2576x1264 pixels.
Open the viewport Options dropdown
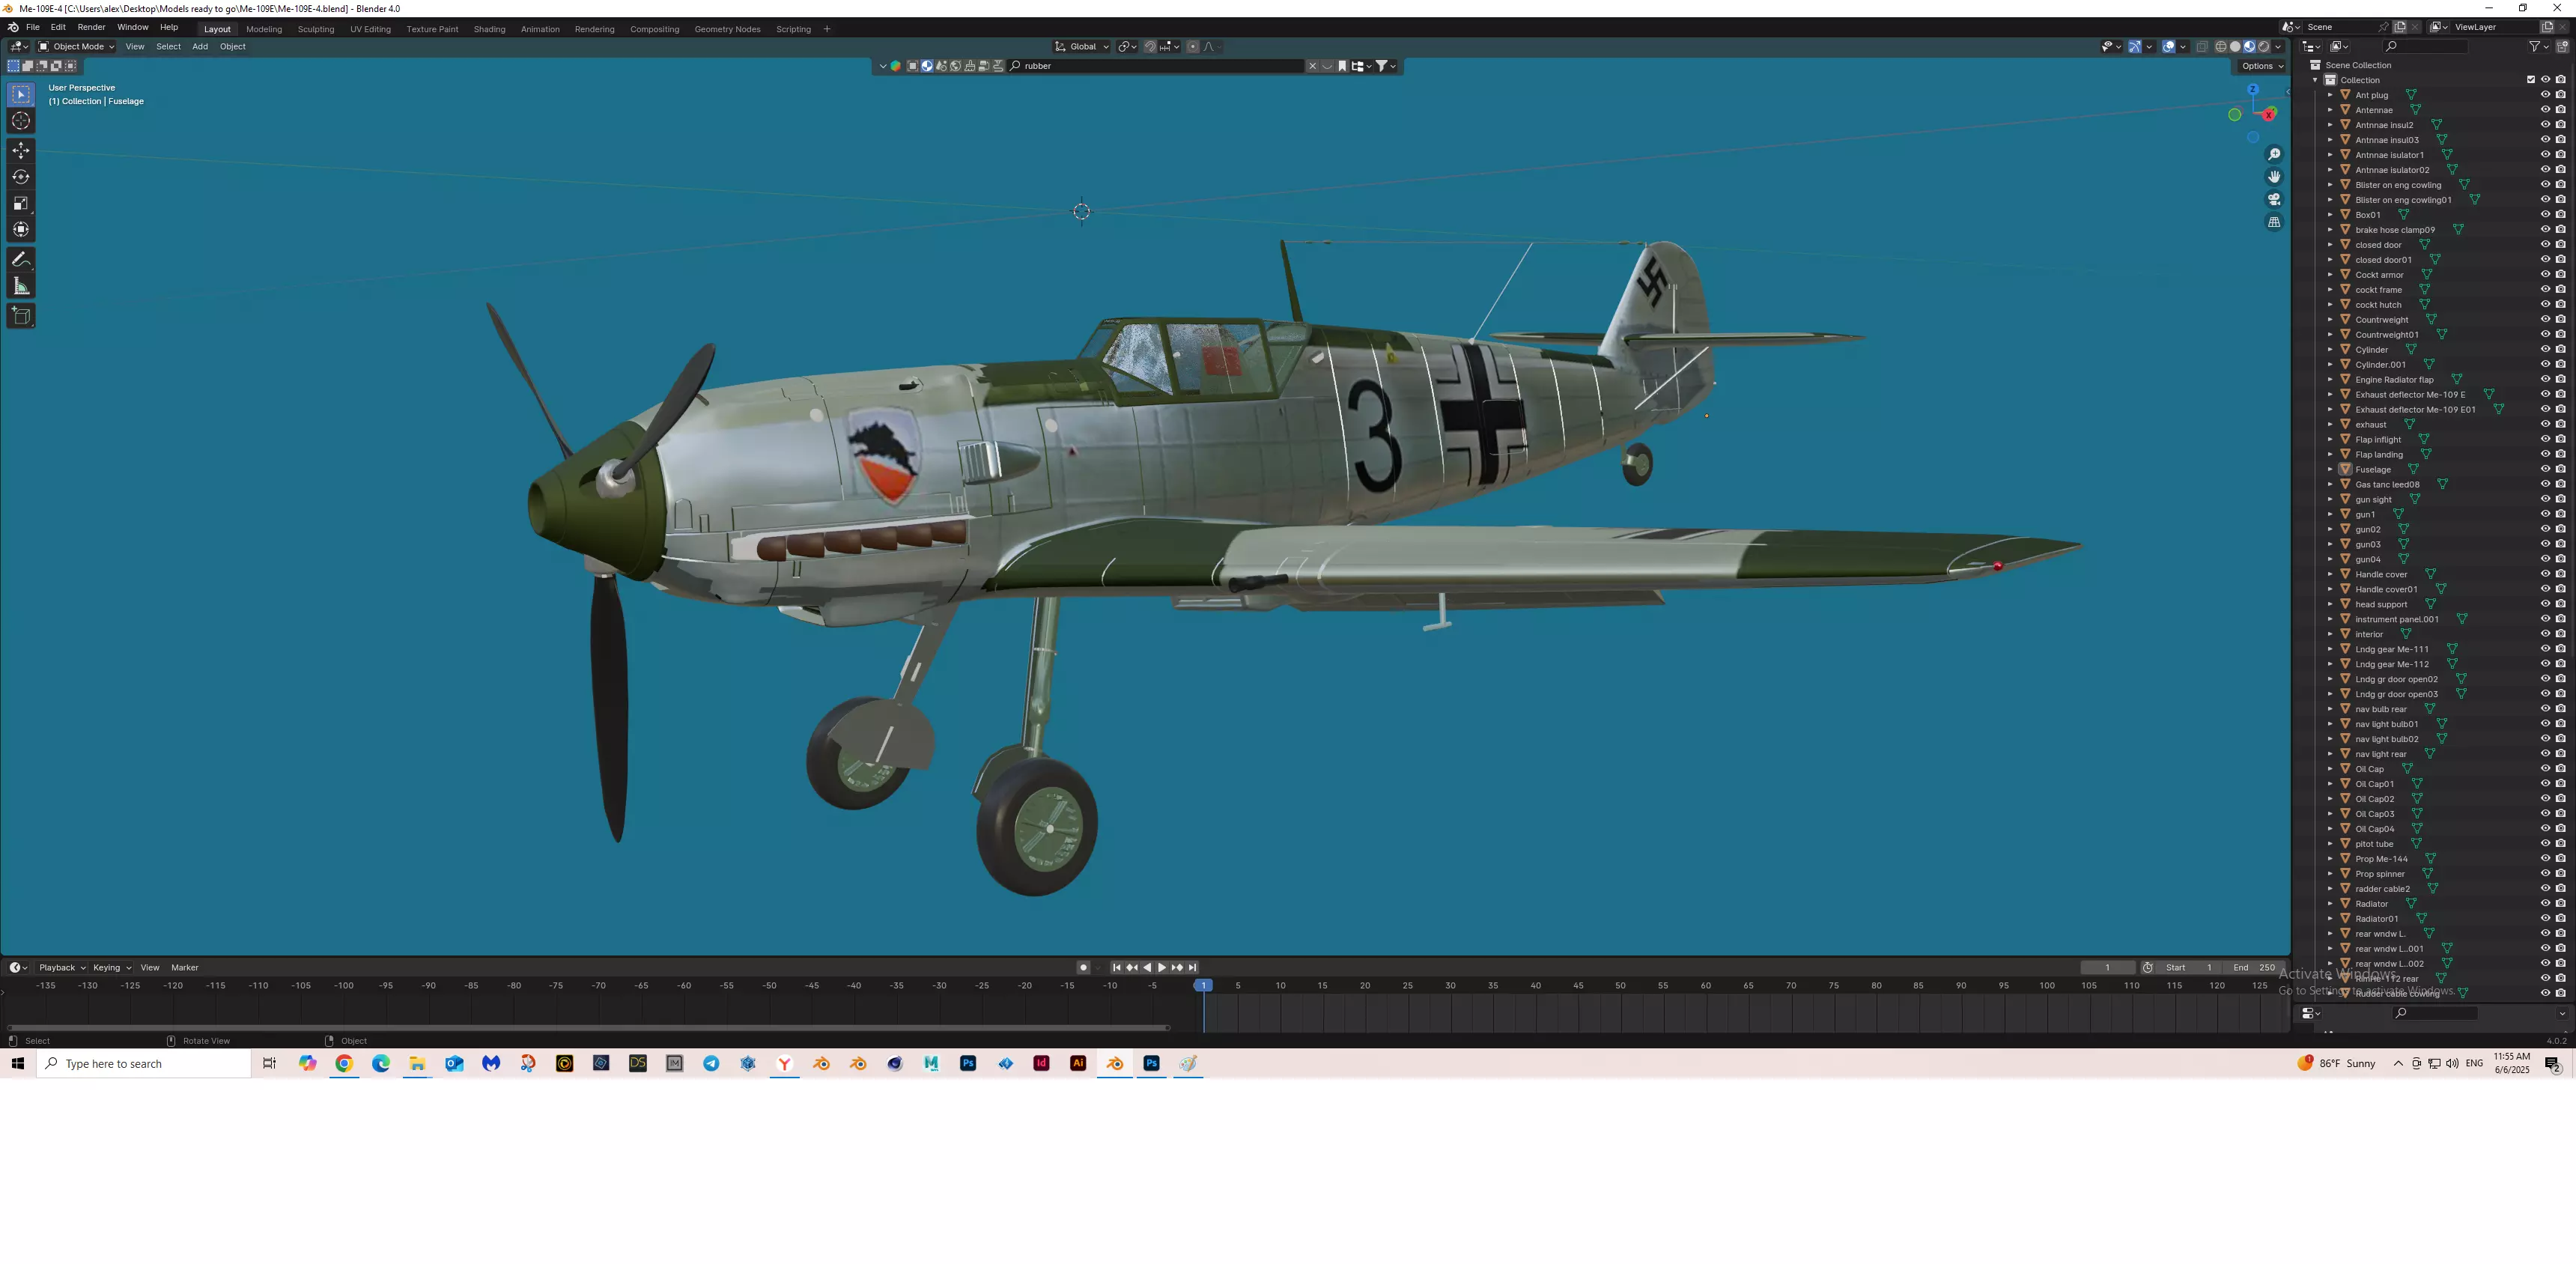2261,66
